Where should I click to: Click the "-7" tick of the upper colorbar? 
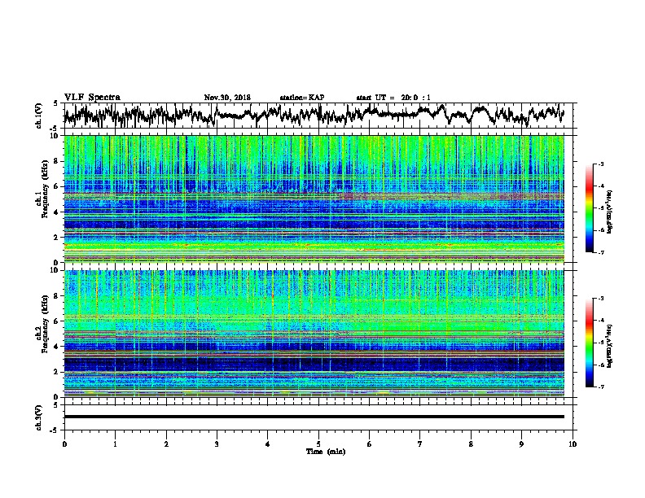(601, 252)
